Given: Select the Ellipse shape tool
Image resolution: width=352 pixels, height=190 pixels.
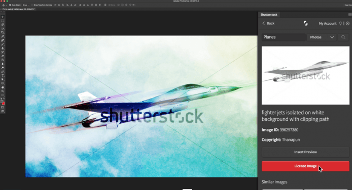Looking at the screenshot, I should tap(3, 83).
